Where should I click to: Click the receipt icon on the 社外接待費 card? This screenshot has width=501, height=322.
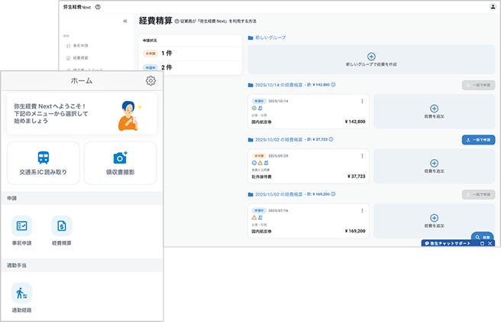point(266,163)
